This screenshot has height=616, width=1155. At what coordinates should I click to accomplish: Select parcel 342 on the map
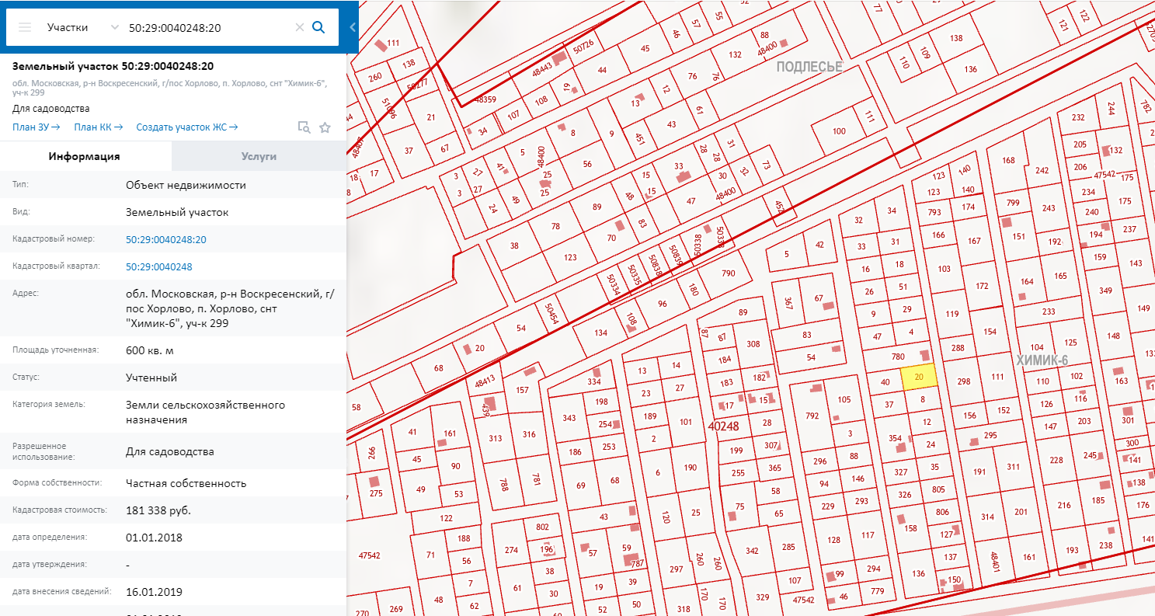[751, 551]
